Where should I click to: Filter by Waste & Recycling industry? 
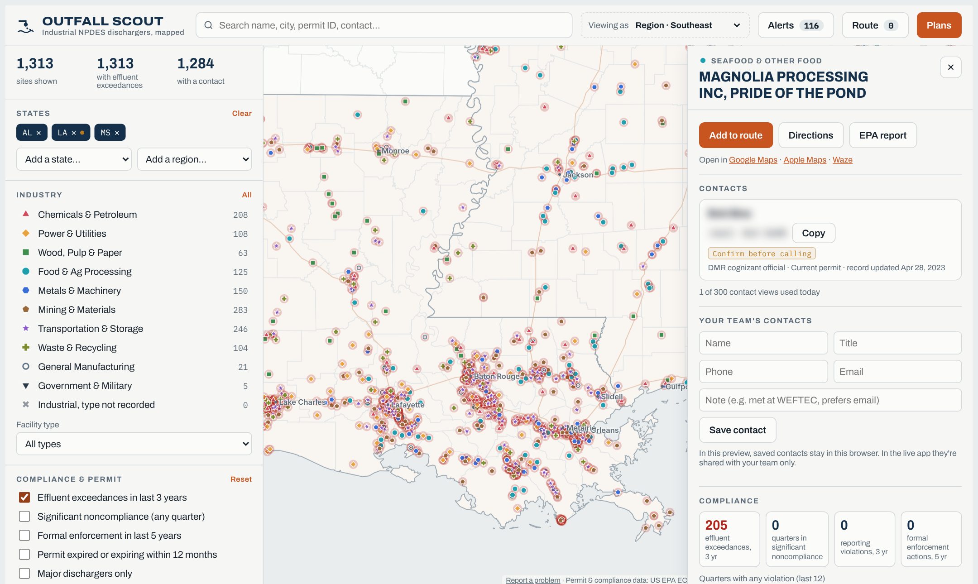[134, 348]
